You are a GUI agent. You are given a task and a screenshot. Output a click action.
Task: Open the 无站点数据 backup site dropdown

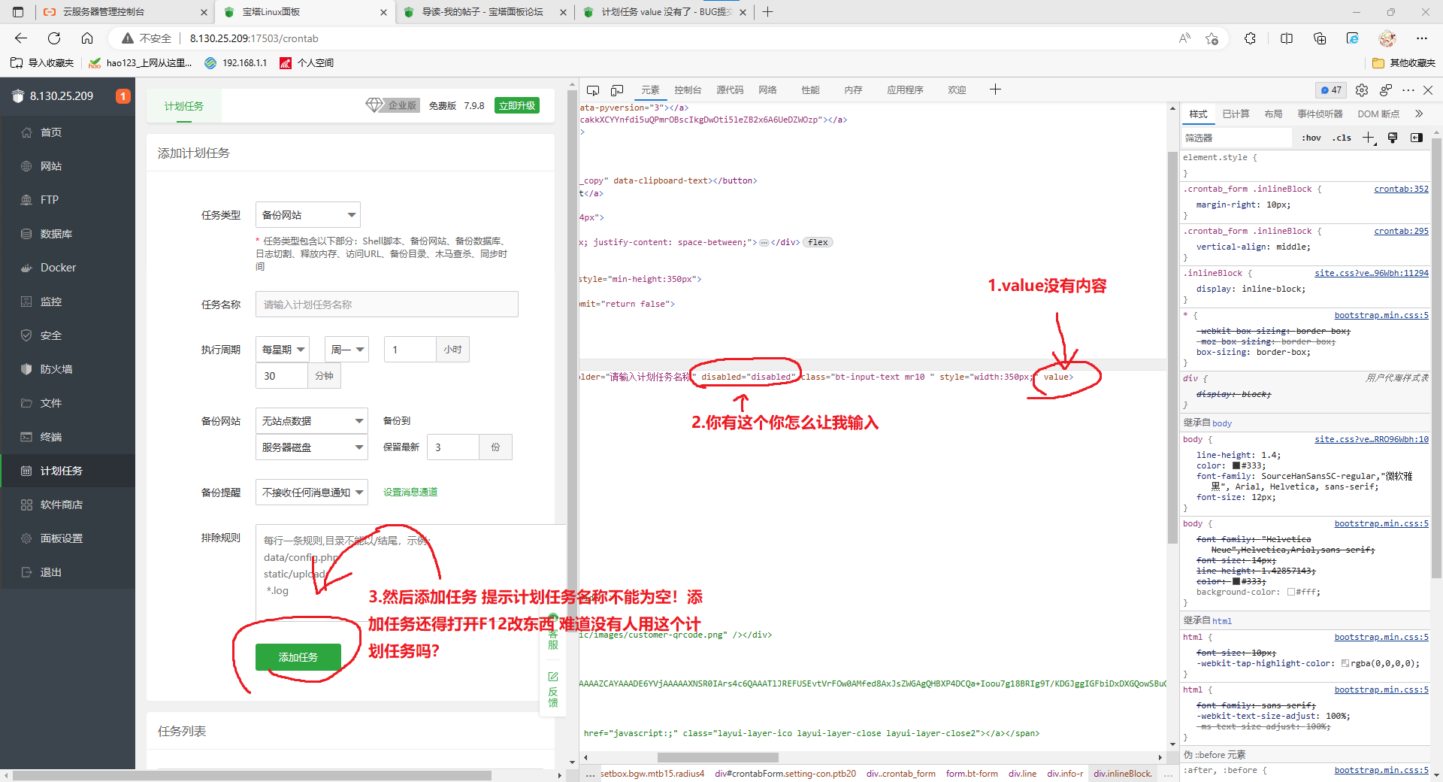(x=312, y=421)
